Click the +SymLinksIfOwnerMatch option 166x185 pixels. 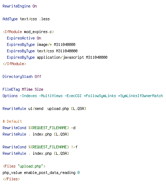pos(140,96)
